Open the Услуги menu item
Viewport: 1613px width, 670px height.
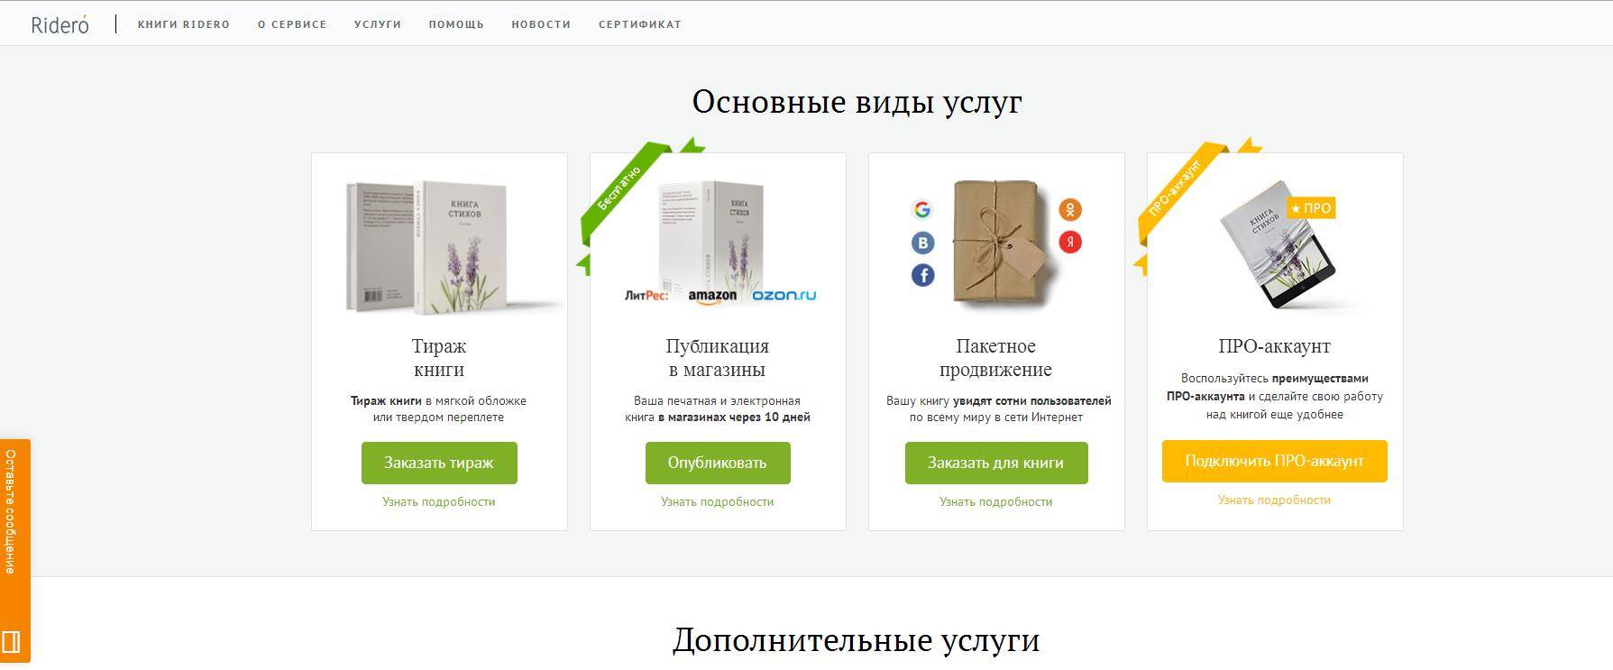(378, 24)
